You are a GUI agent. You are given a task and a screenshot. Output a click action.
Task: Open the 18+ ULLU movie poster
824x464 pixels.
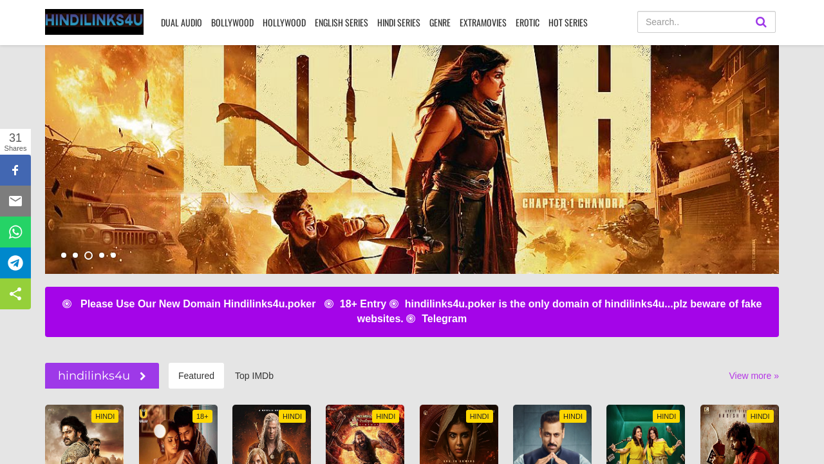pos(178,434)
